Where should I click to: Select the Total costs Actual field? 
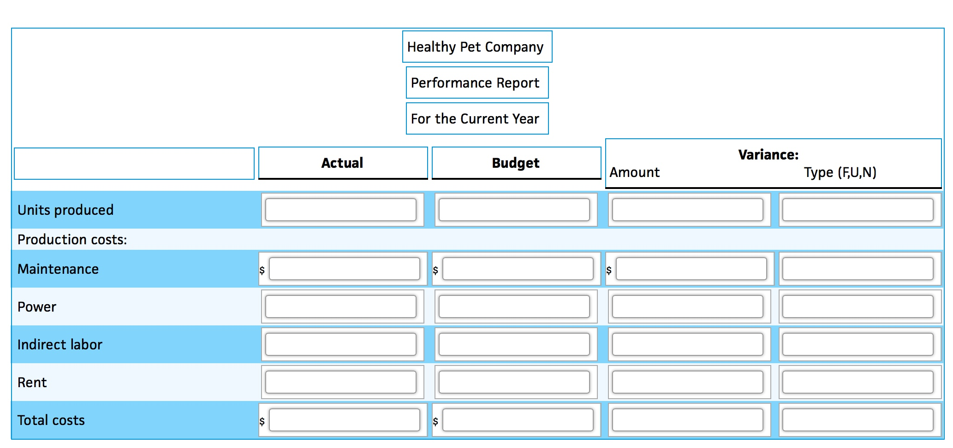point(345,420)
